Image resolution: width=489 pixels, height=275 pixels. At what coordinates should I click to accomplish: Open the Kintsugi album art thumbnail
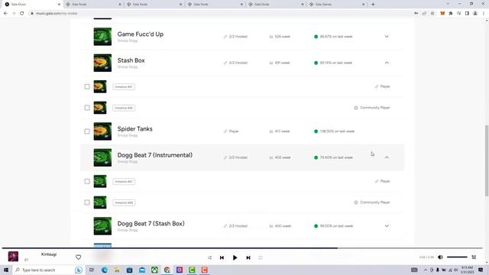[x=13, y=257]
